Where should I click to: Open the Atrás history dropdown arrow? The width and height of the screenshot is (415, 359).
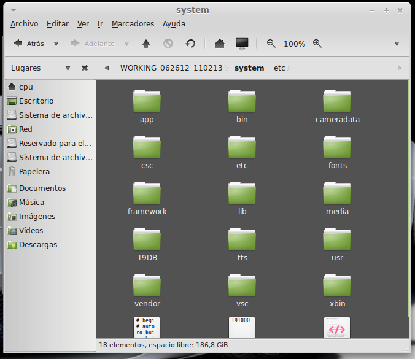pyautogui.click(x=56, y=44)
